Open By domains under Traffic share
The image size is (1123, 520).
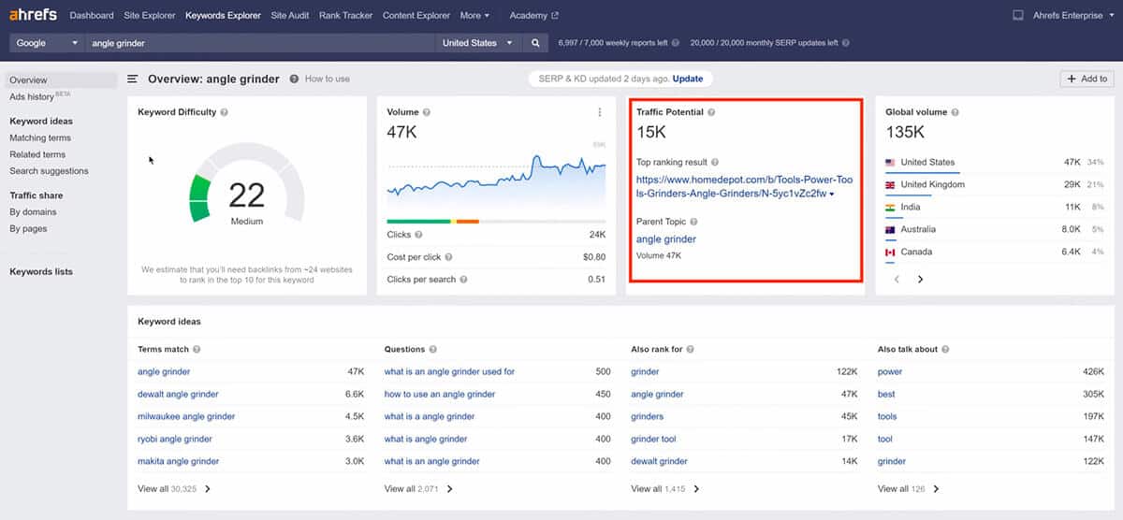pyautogui.click(x=33, y=211)
